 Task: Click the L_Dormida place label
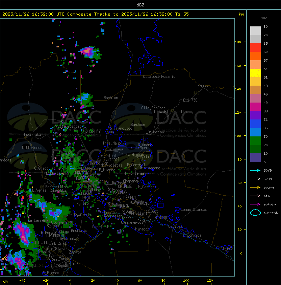click(x=192, y=235)
